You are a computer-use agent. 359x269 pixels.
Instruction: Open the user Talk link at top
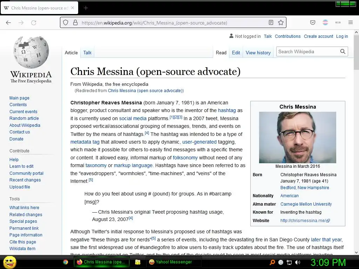tap(267, 36)
